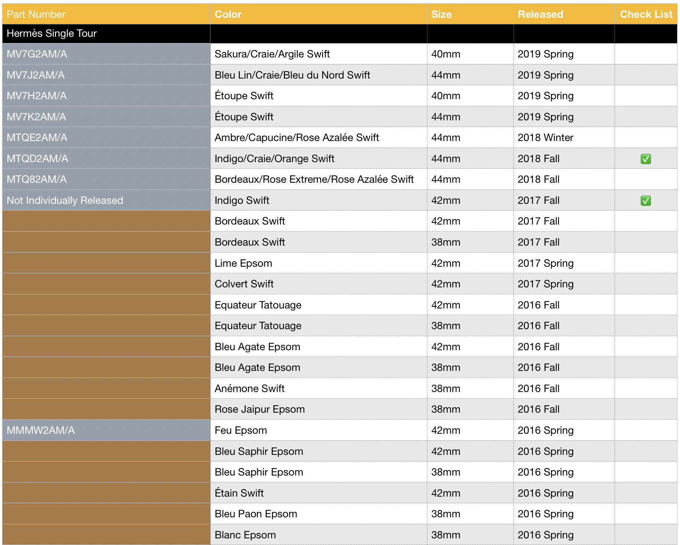Click the Check List column header
The height and width of the screenshot is (545, 680).
(x=646, y=14)
